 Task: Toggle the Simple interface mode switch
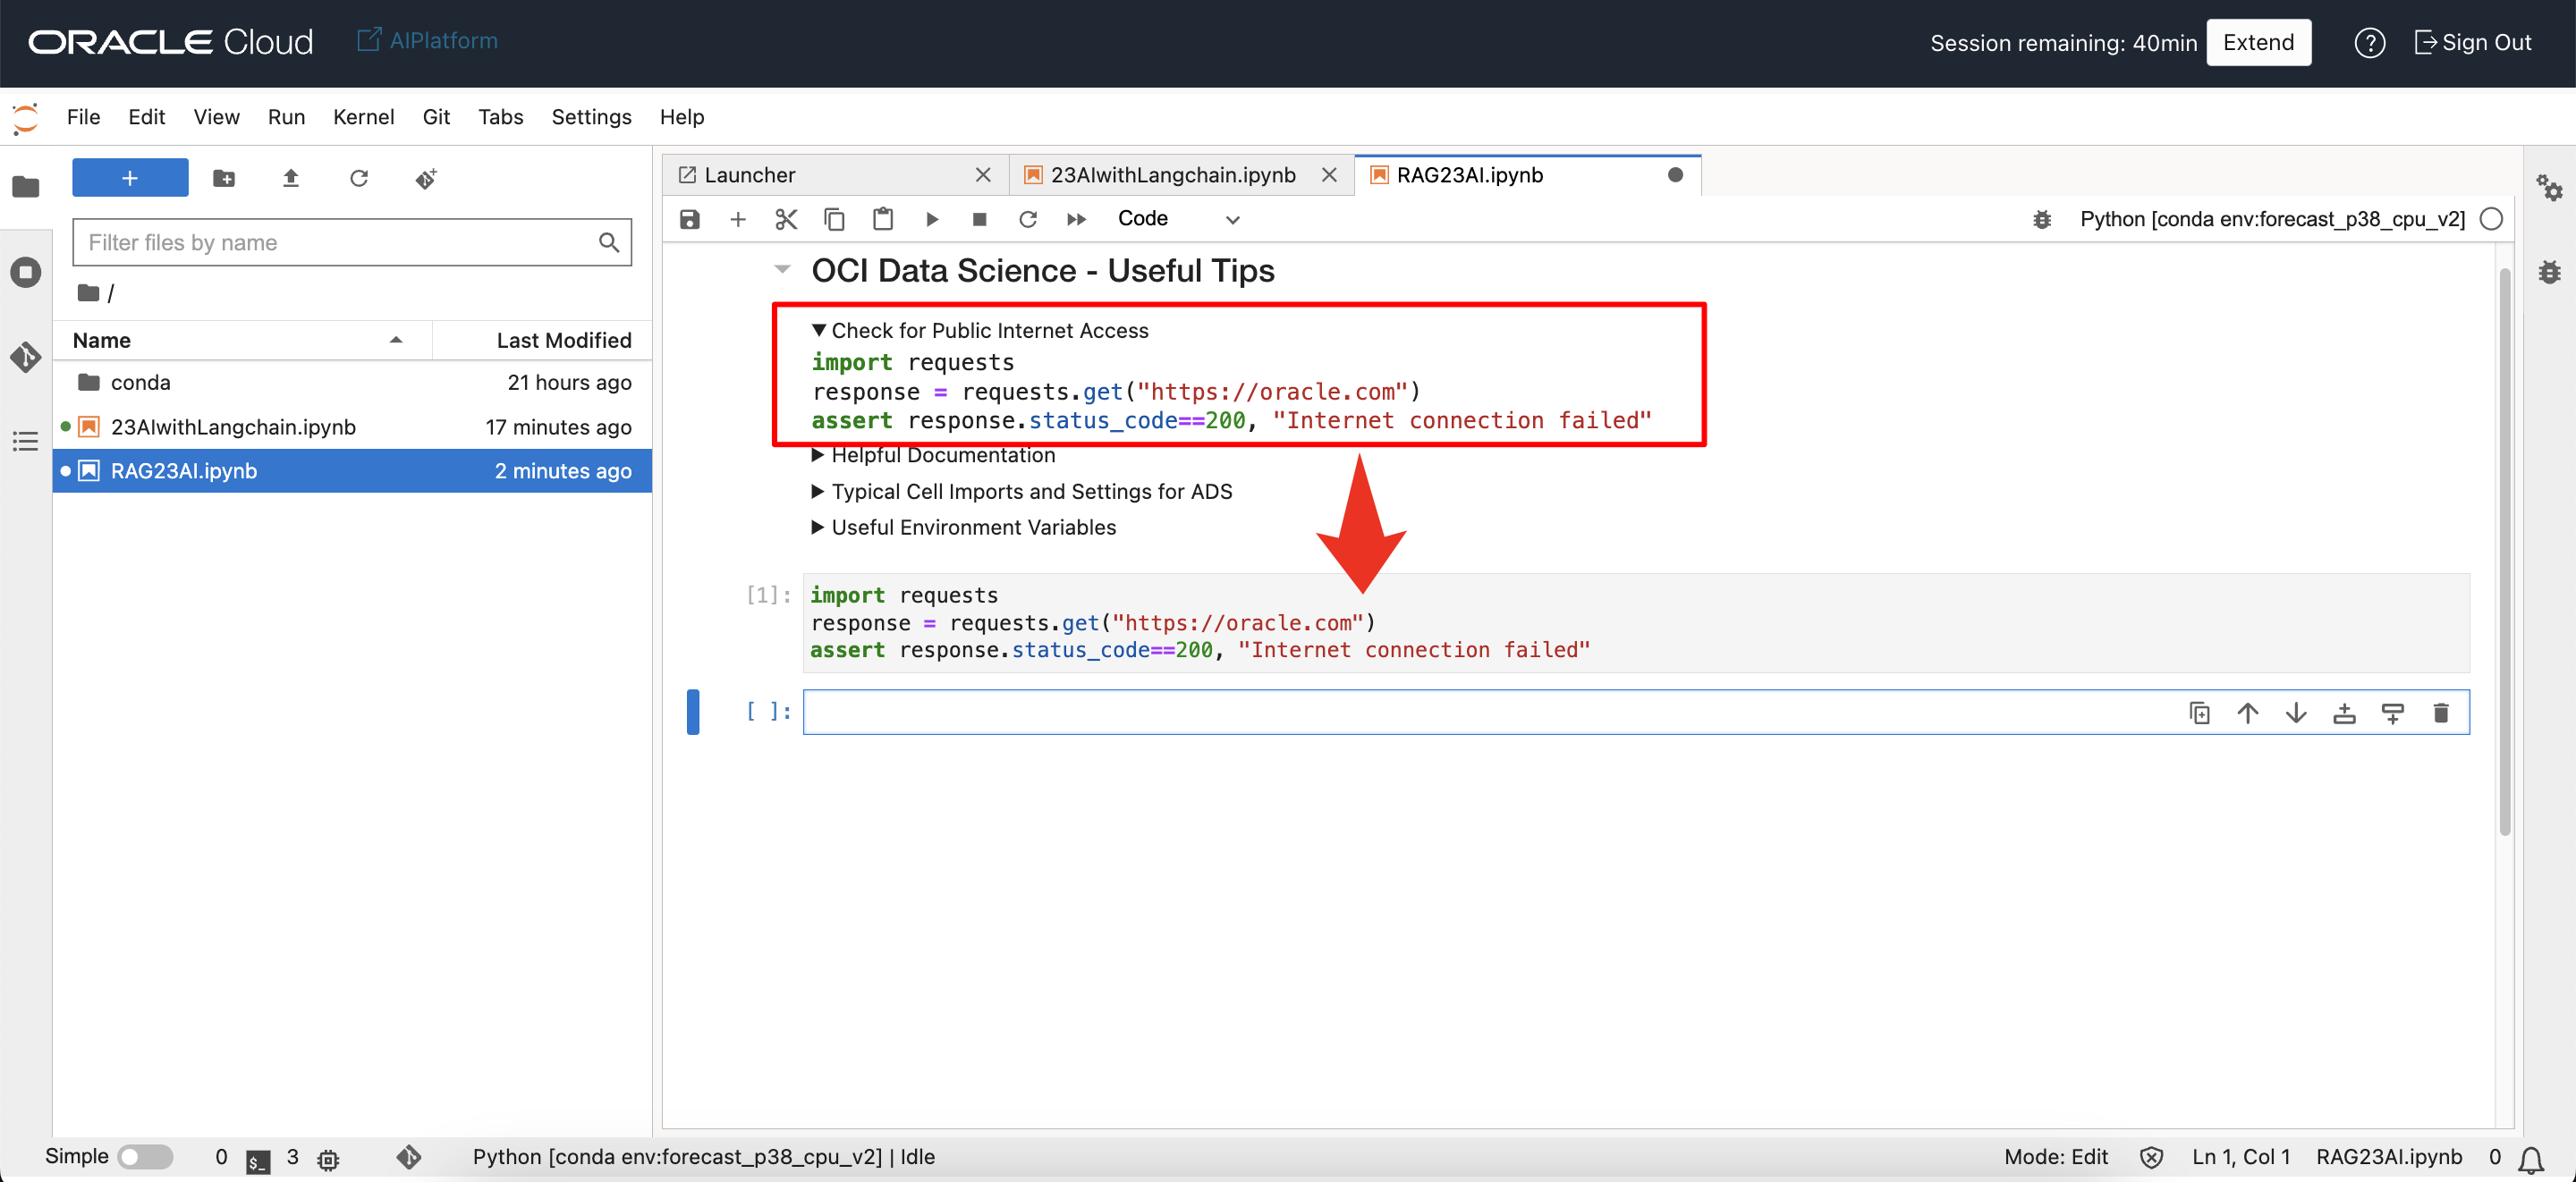tap(145, 1157)
